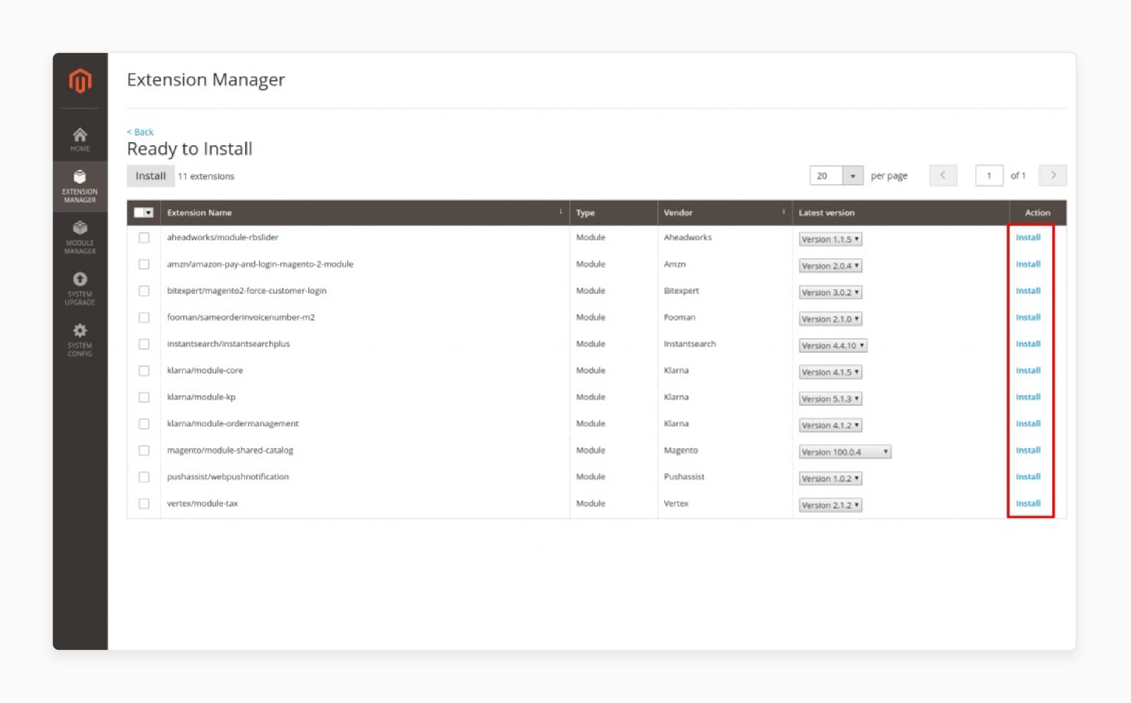Install amzn/amazon-pay-and-login-magento-2-module
The image size is (1131, 703).
(x=1028, y=264)
